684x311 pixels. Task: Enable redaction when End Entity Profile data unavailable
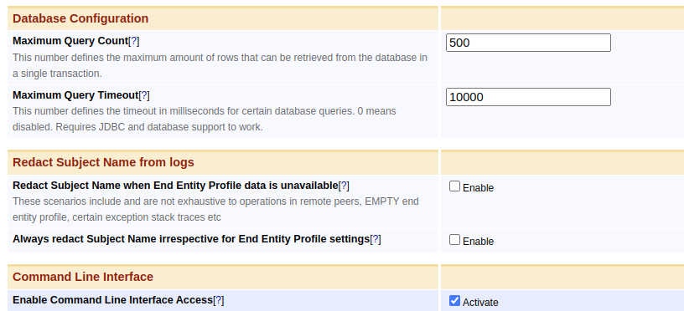tap(454, 186)
